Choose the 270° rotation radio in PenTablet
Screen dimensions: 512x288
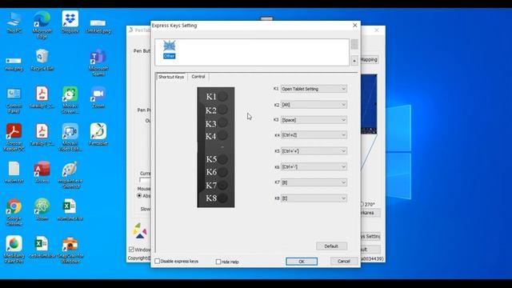[362, 205]
